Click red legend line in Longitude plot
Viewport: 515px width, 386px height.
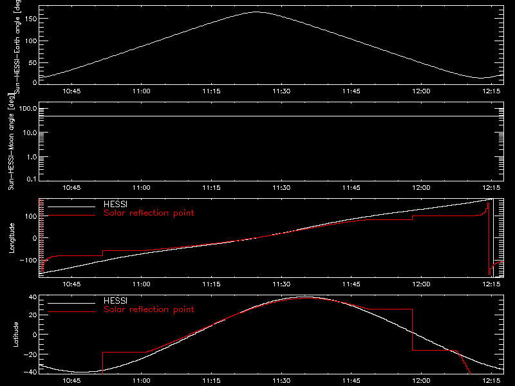click(x=71, y=216)
